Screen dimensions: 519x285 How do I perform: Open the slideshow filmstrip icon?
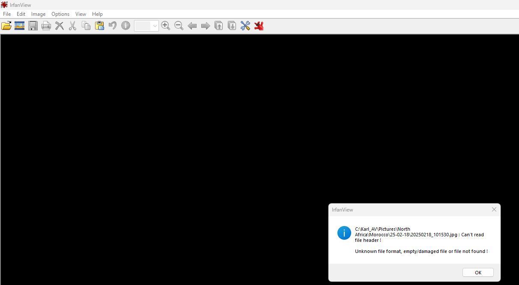[20, 26]
